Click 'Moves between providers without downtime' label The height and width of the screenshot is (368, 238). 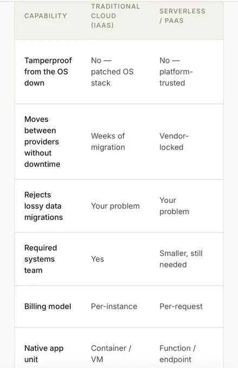click(x=42, y=142)
